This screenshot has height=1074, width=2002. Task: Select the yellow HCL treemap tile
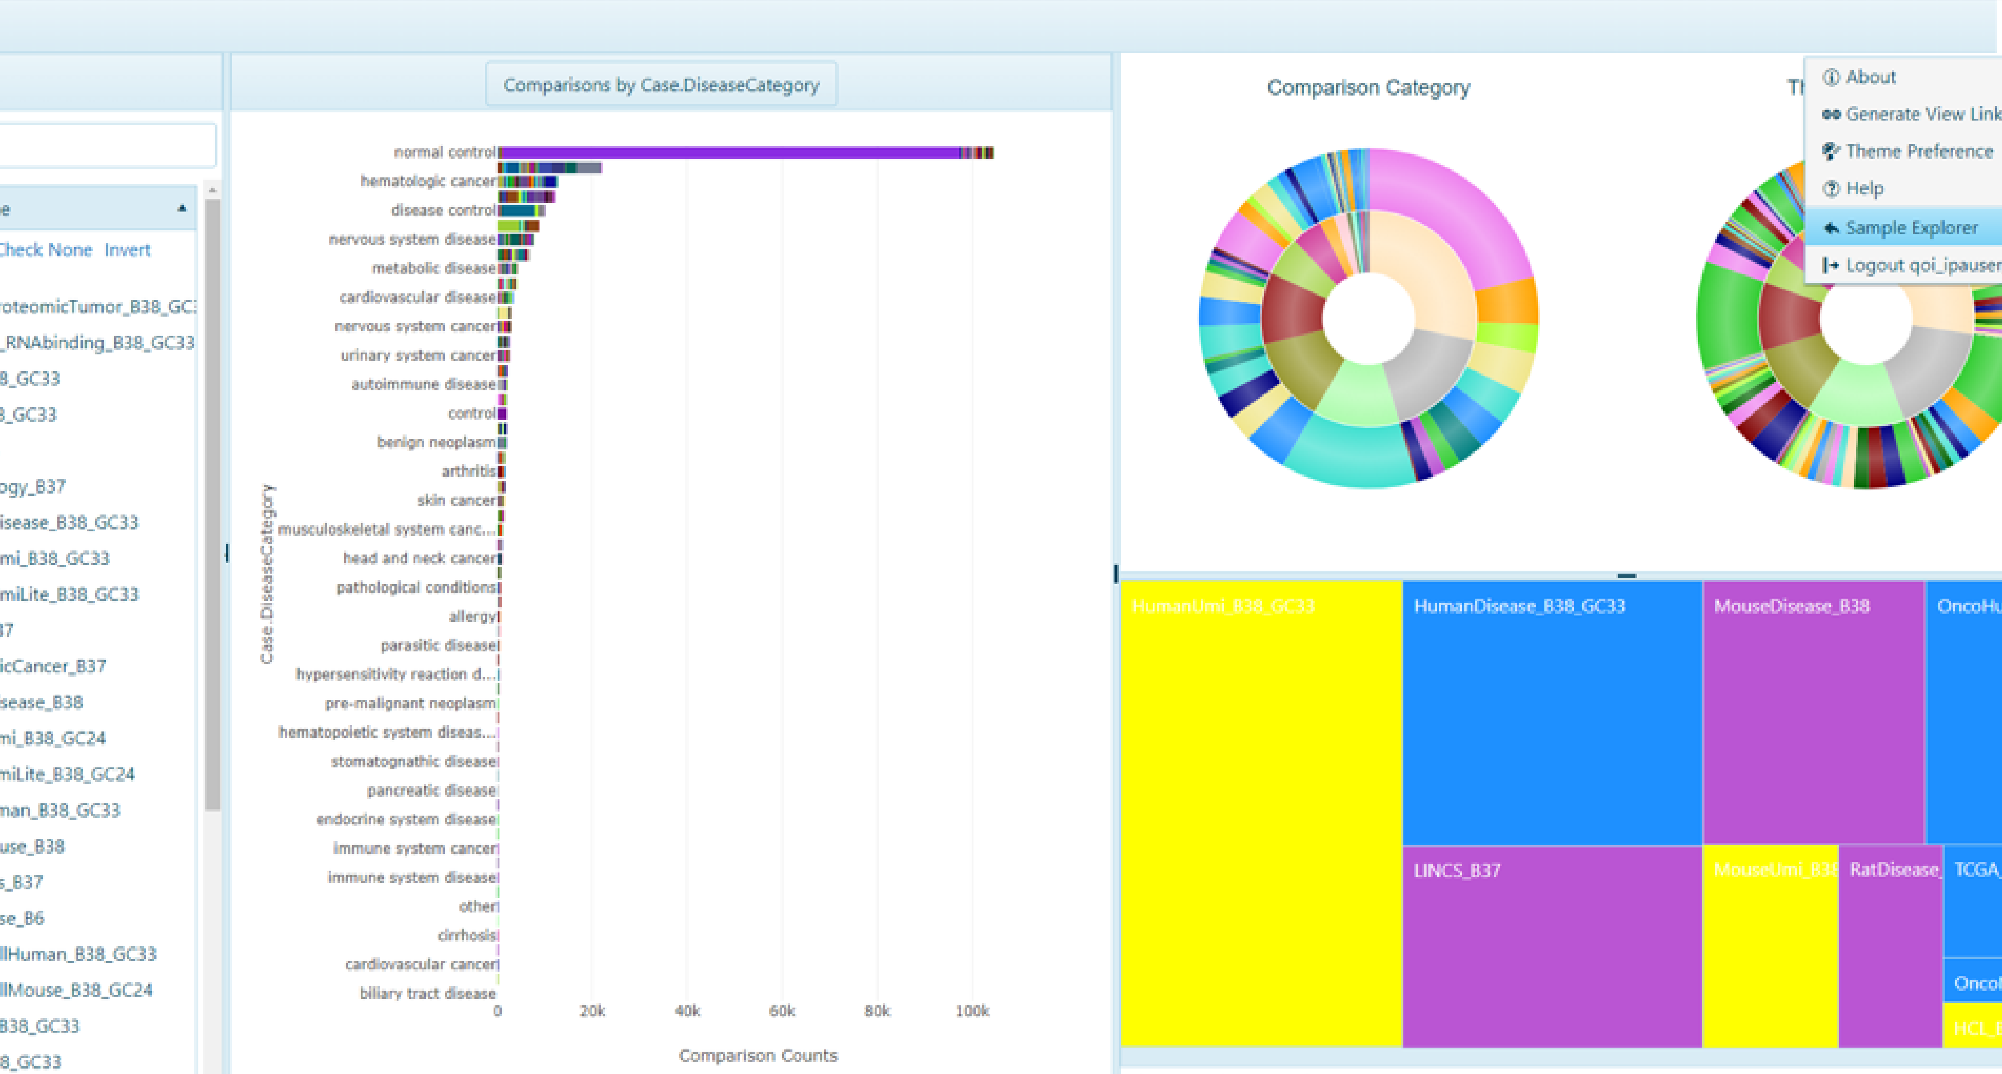click(1972, 1025)
